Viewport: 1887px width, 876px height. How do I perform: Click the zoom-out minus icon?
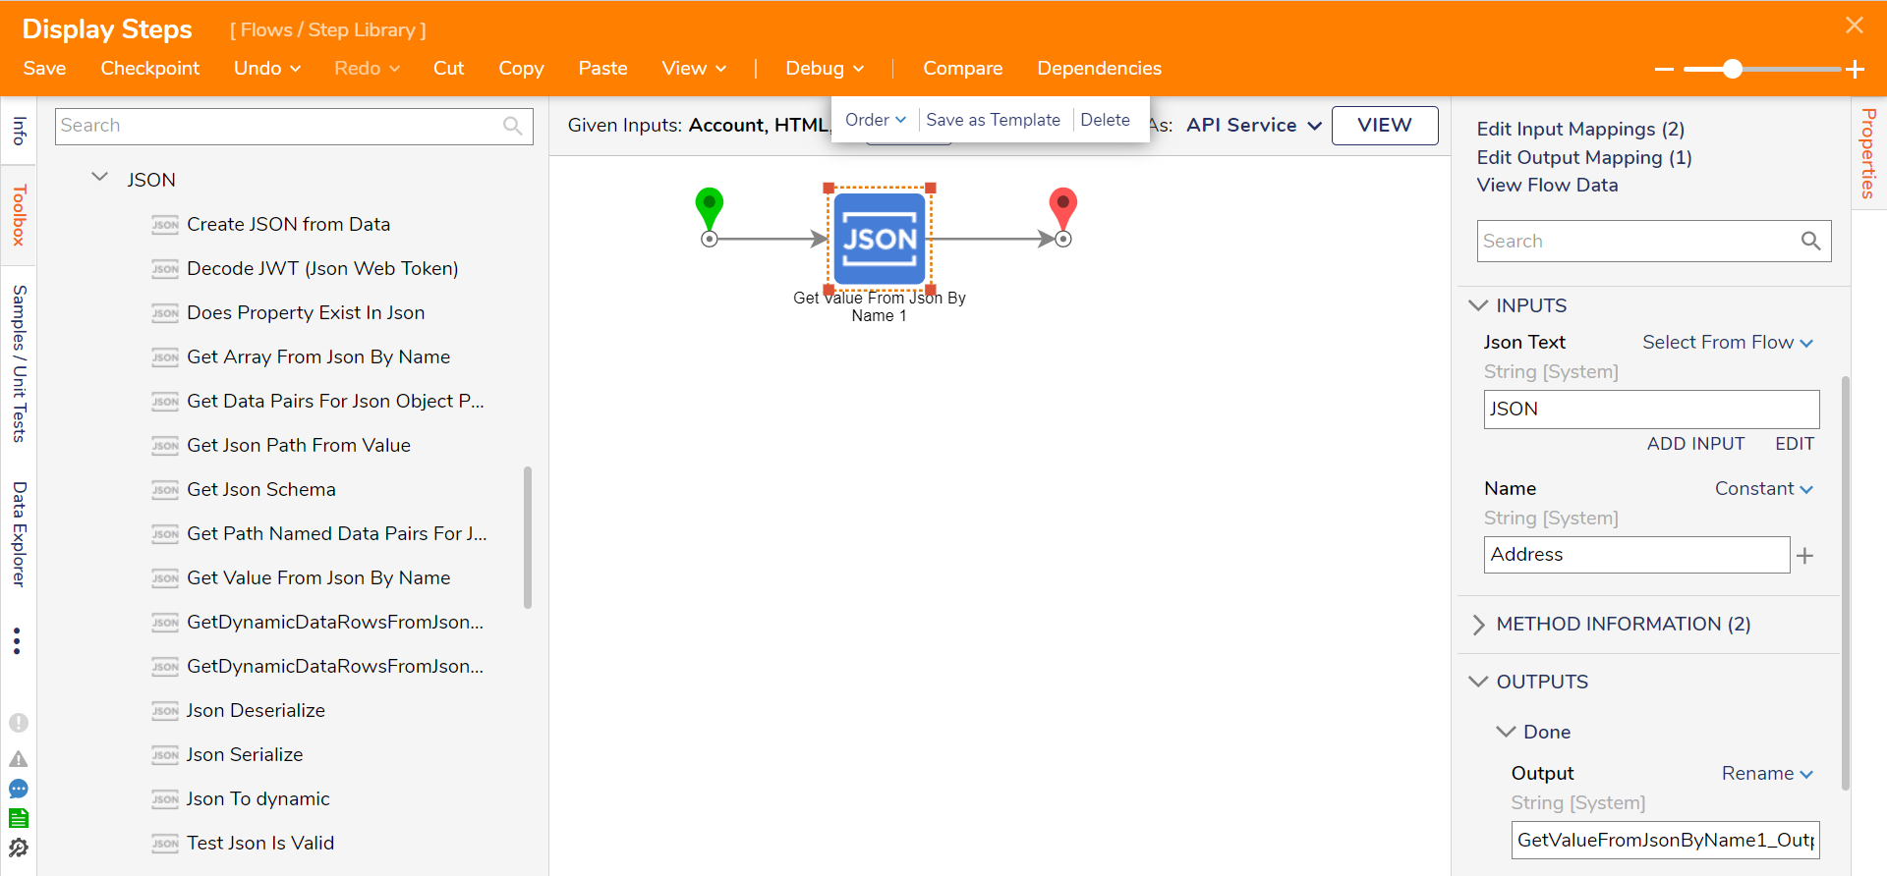pos(1664,69)
